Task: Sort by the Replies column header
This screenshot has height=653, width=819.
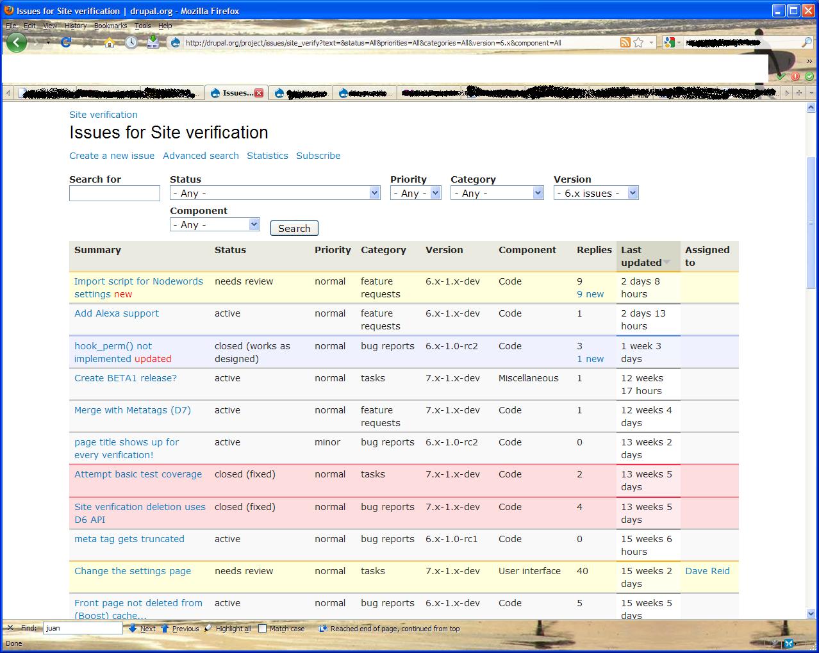Action: pyautogui.click(x=594, y=250)
